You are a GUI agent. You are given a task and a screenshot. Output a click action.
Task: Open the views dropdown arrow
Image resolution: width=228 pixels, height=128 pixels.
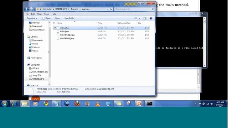[139, 18]
